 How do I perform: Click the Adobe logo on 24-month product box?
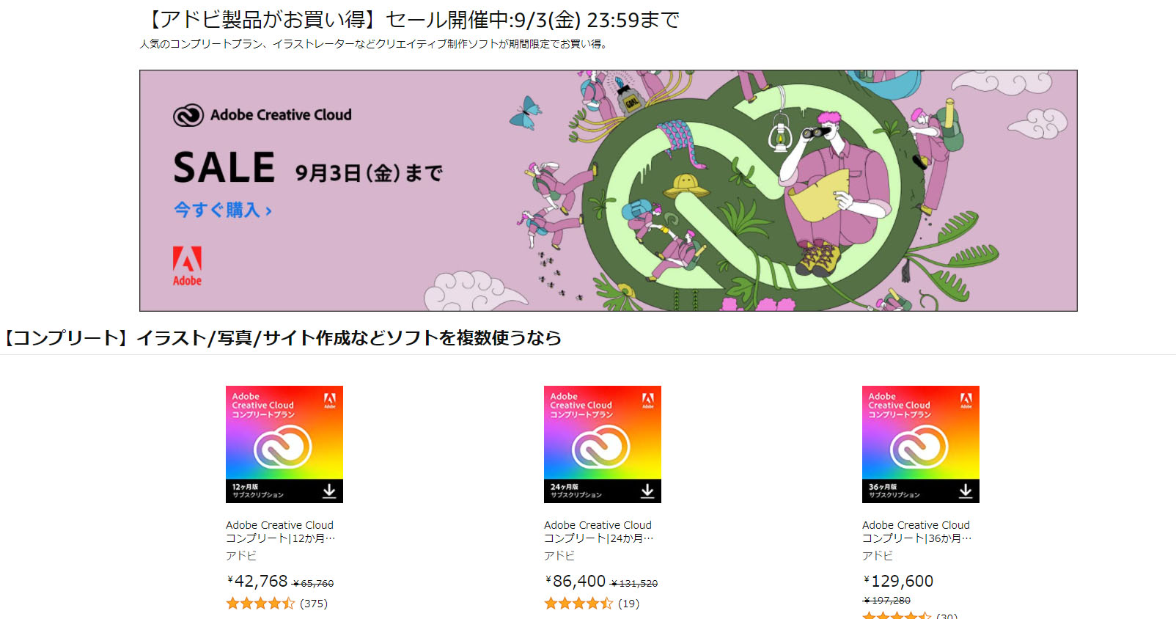[x=648, y=400]
